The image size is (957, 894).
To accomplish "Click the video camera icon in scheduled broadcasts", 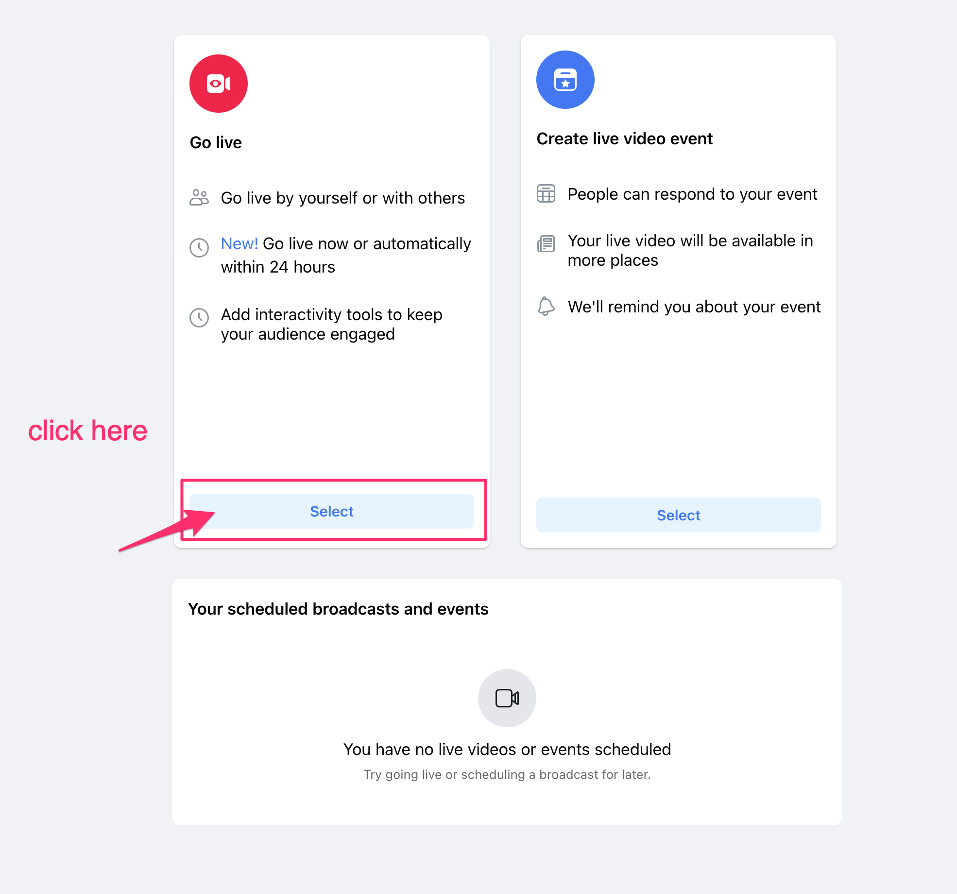I will [x=508, y=697].
